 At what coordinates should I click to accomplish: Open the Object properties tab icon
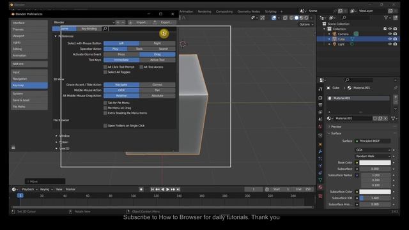(320, 144)
